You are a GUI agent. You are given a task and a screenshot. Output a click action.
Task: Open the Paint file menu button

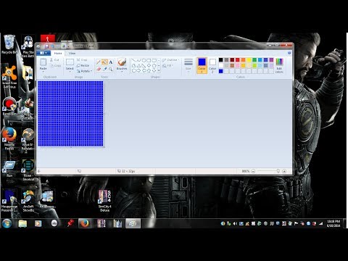[x=43, y=53]
